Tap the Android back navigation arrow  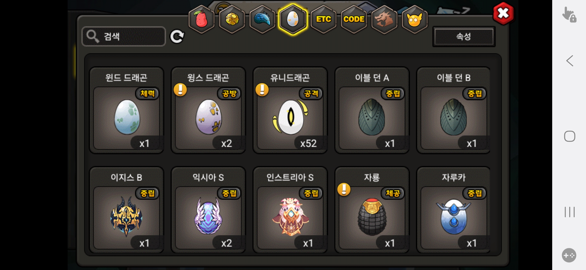click(570, 61)
